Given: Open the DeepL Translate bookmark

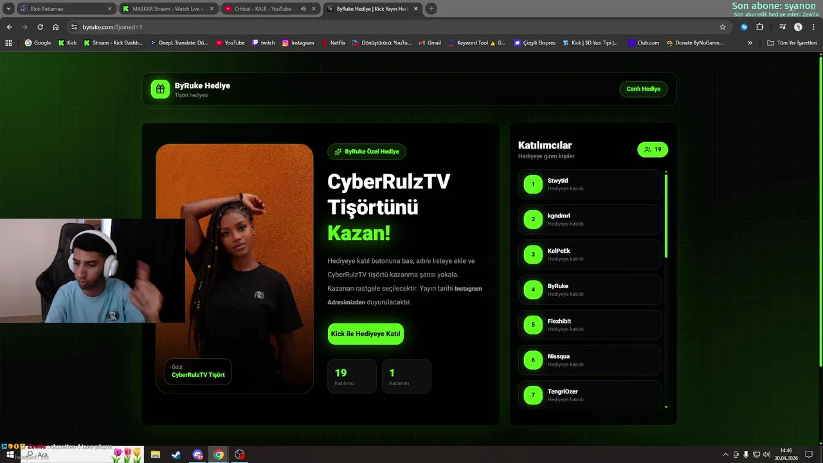Looking at the screenshot, I should click(179, 43).
